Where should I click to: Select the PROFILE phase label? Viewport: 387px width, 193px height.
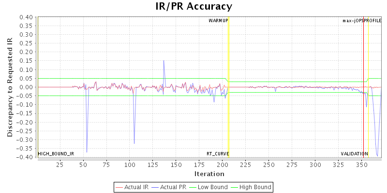[373, 21]
